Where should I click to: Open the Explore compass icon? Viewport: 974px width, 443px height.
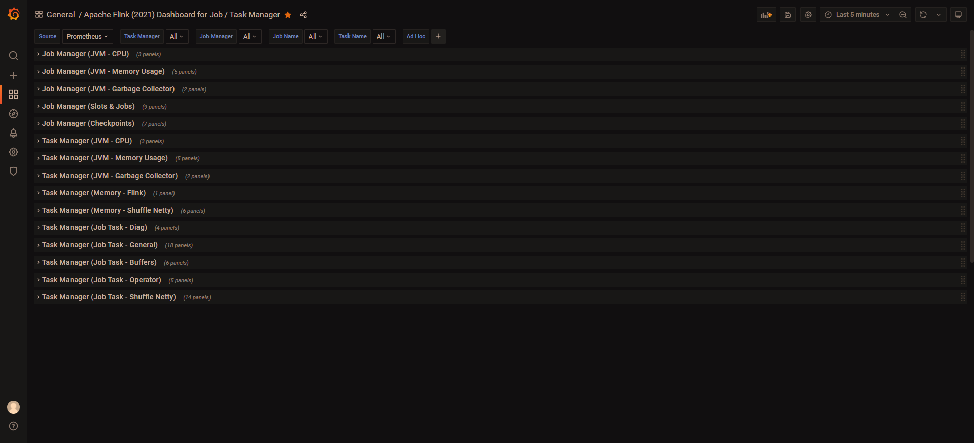pyautogui.click(x=14, y=114)
